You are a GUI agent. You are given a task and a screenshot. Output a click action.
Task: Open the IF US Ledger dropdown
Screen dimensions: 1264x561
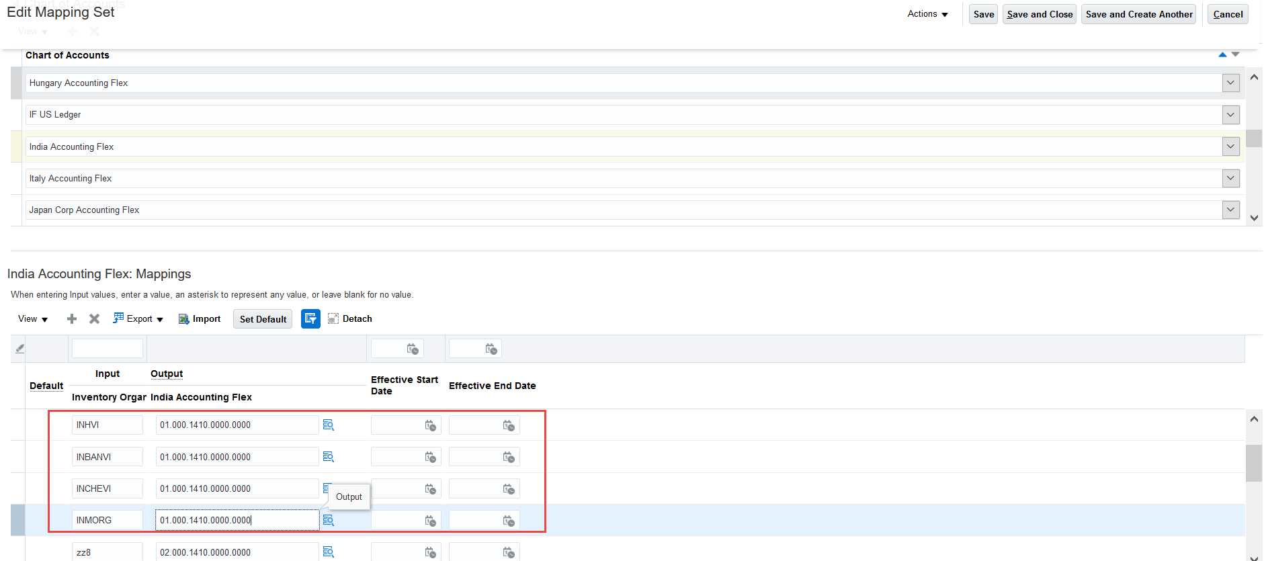(x=1231, y=115)
